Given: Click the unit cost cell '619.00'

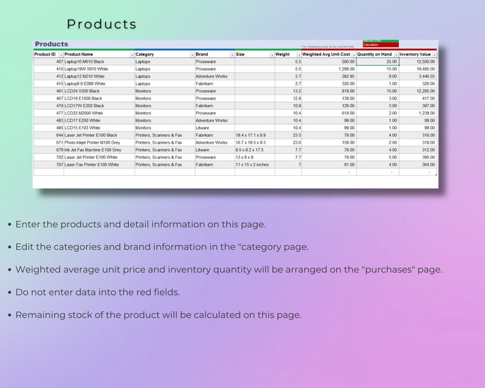Looking at the screenshot, I should click(x=329, y=113).
